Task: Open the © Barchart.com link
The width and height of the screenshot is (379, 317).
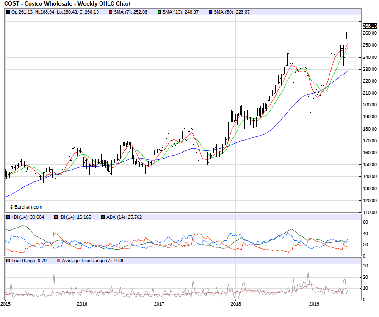Action: (x=26, y=207)
